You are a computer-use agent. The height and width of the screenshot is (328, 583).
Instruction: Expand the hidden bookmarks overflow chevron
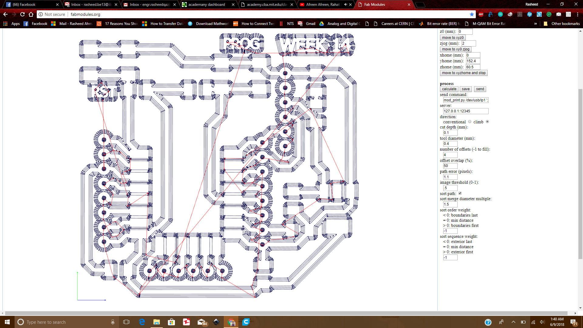click(x=535, y=24)
